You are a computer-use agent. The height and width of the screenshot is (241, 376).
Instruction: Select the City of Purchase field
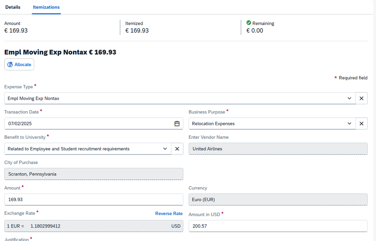[93, 174]
